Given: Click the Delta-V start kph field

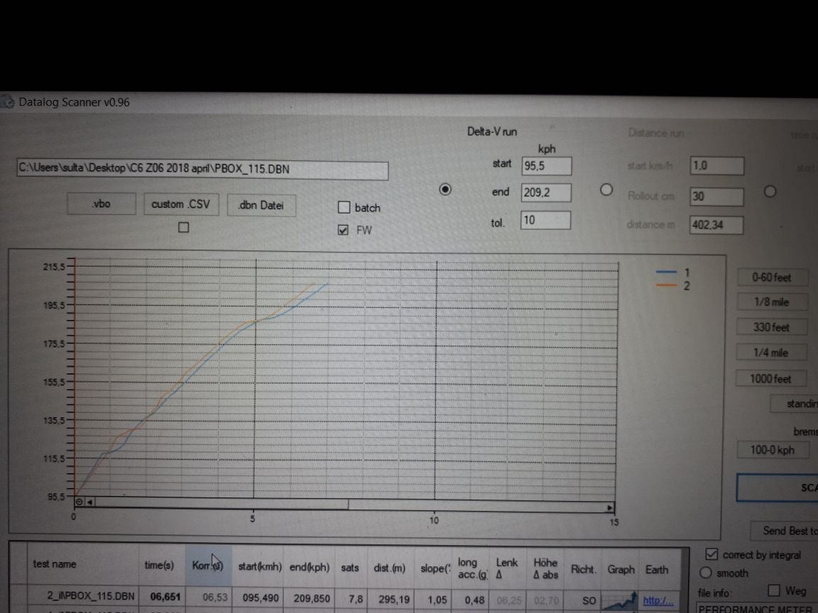Looking at the screenshot, I should [x=545, y=166].
